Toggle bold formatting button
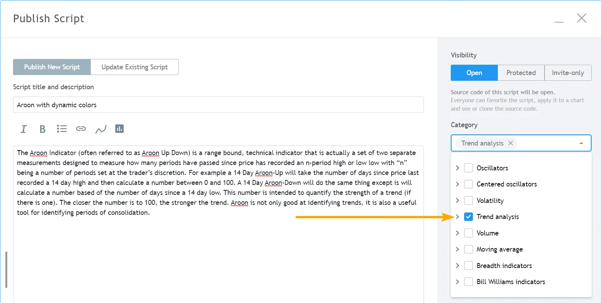The height and width of the screenshot is (304, 602). click(x=43, y=129)
